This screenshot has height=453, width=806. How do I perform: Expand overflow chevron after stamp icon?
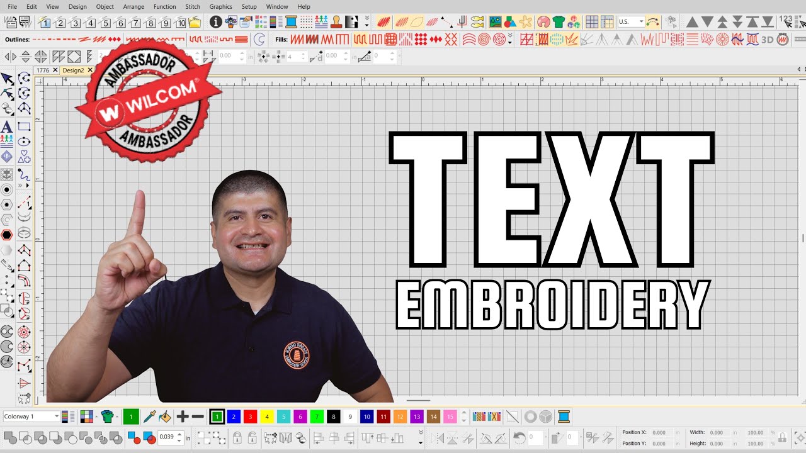tap(367, 22)
